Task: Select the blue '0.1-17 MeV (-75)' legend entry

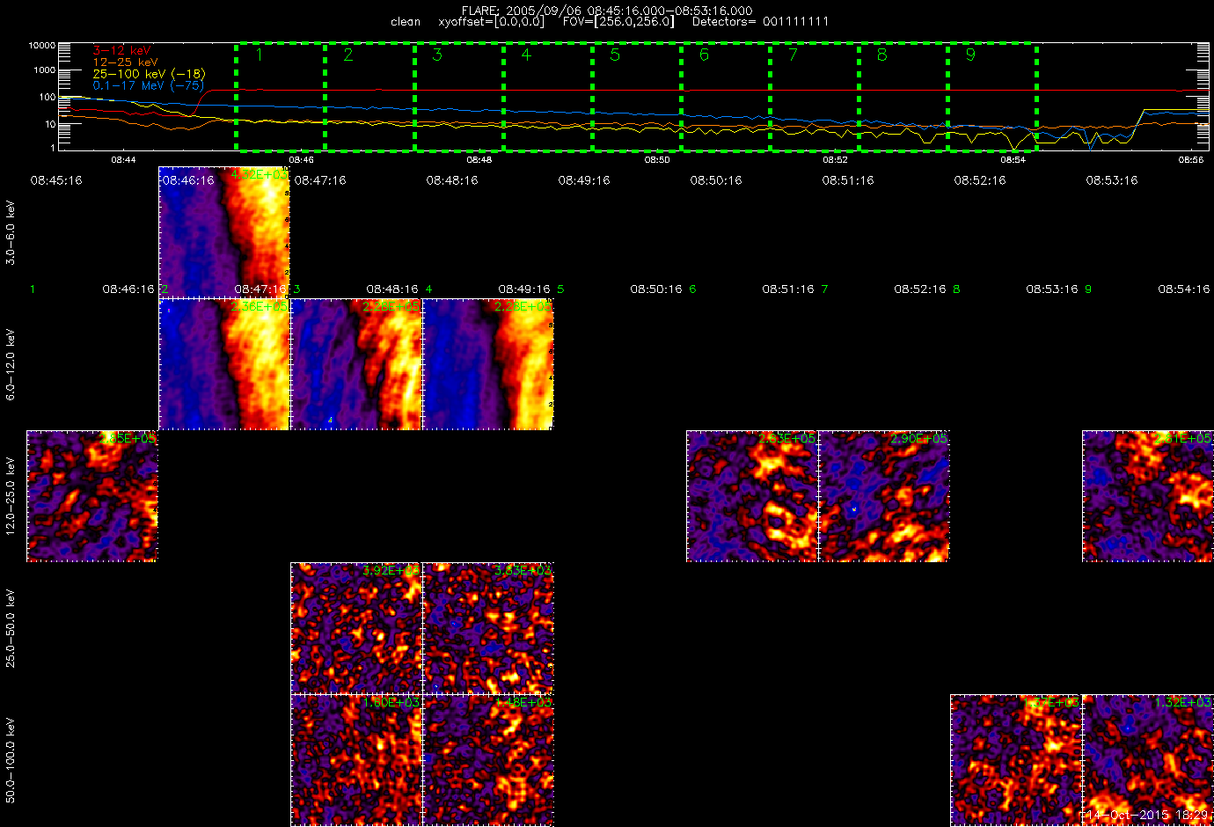Action: coord(149,85)
